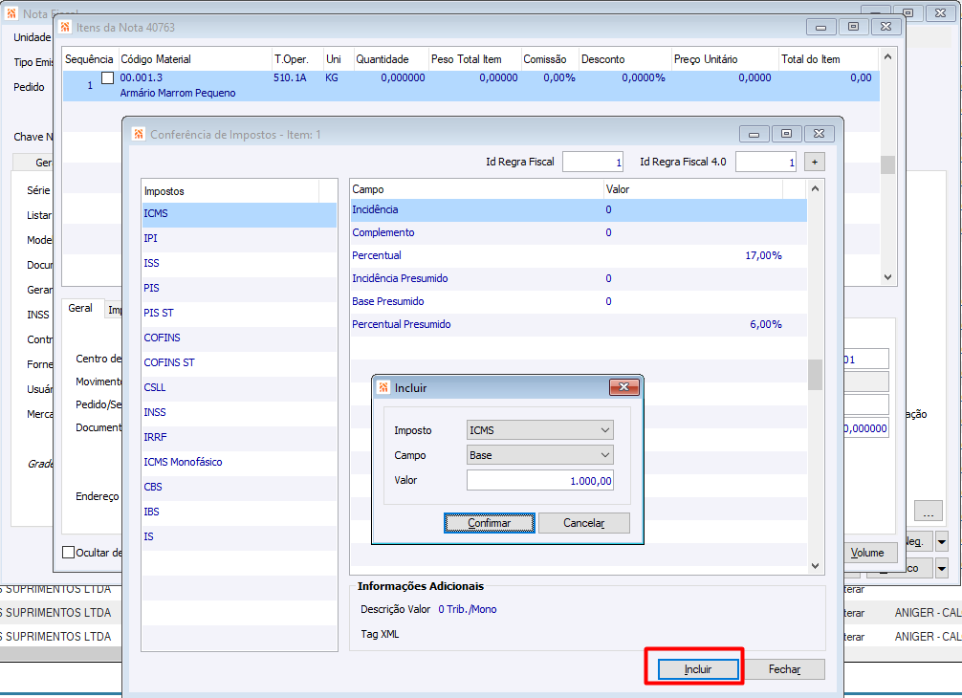Select the Incidência row
Viewport: 962px width, 698px height.
[579, 209]
